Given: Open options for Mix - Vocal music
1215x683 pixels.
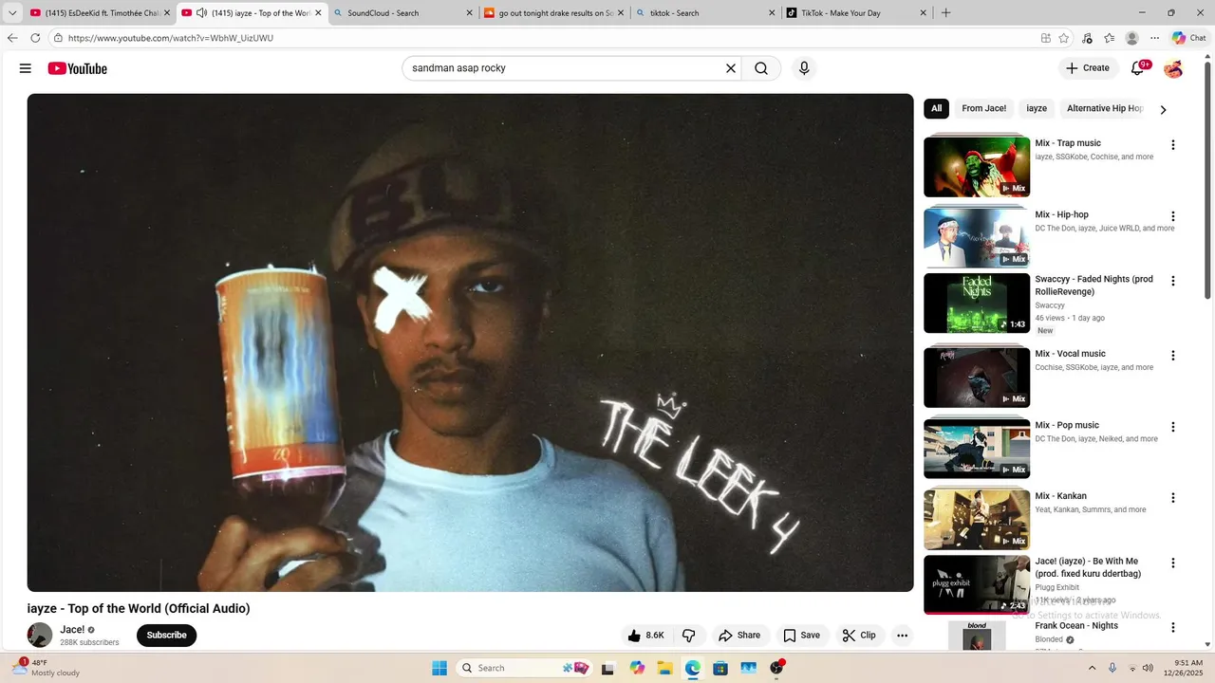Looking at the screenshot, I should point(1173,356).
